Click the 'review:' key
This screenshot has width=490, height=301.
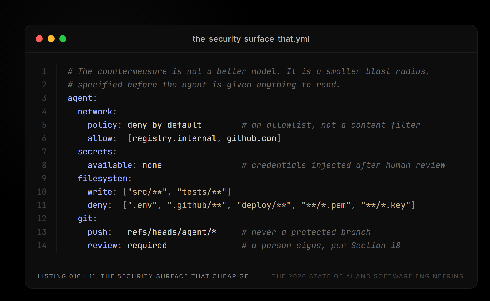tap(105, 245)
